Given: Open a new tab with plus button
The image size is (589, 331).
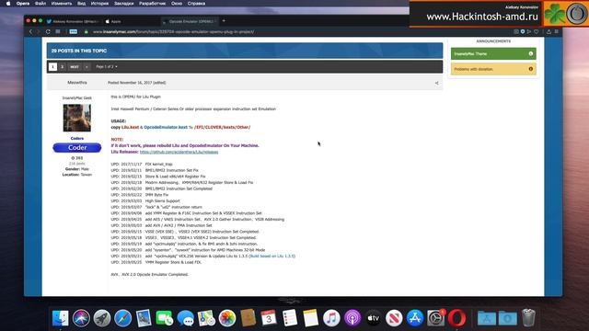Looking at the screenshot, I should tap(224, 21).
